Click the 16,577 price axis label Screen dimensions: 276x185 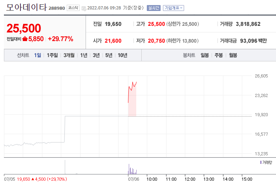click(261, 134)
